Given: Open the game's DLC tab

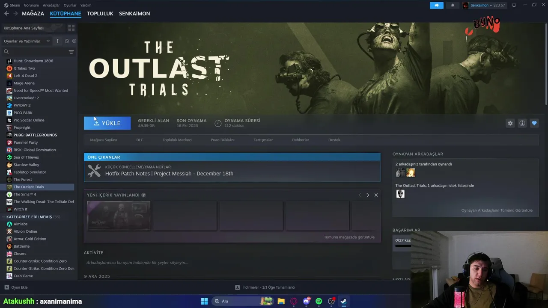Looking at the screenshot, I should [x=140, y=140].
